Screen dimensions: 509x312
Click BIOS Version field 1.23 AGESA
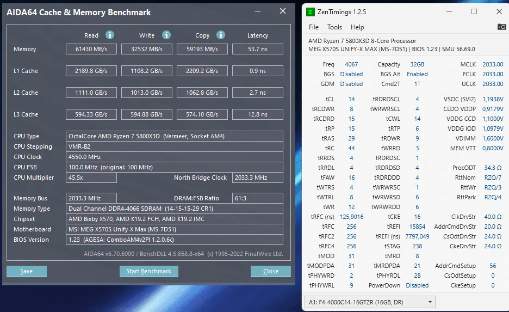coord(175,240)
